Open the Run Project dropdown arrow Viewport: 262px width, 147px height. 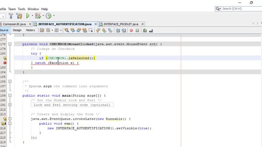32,16
